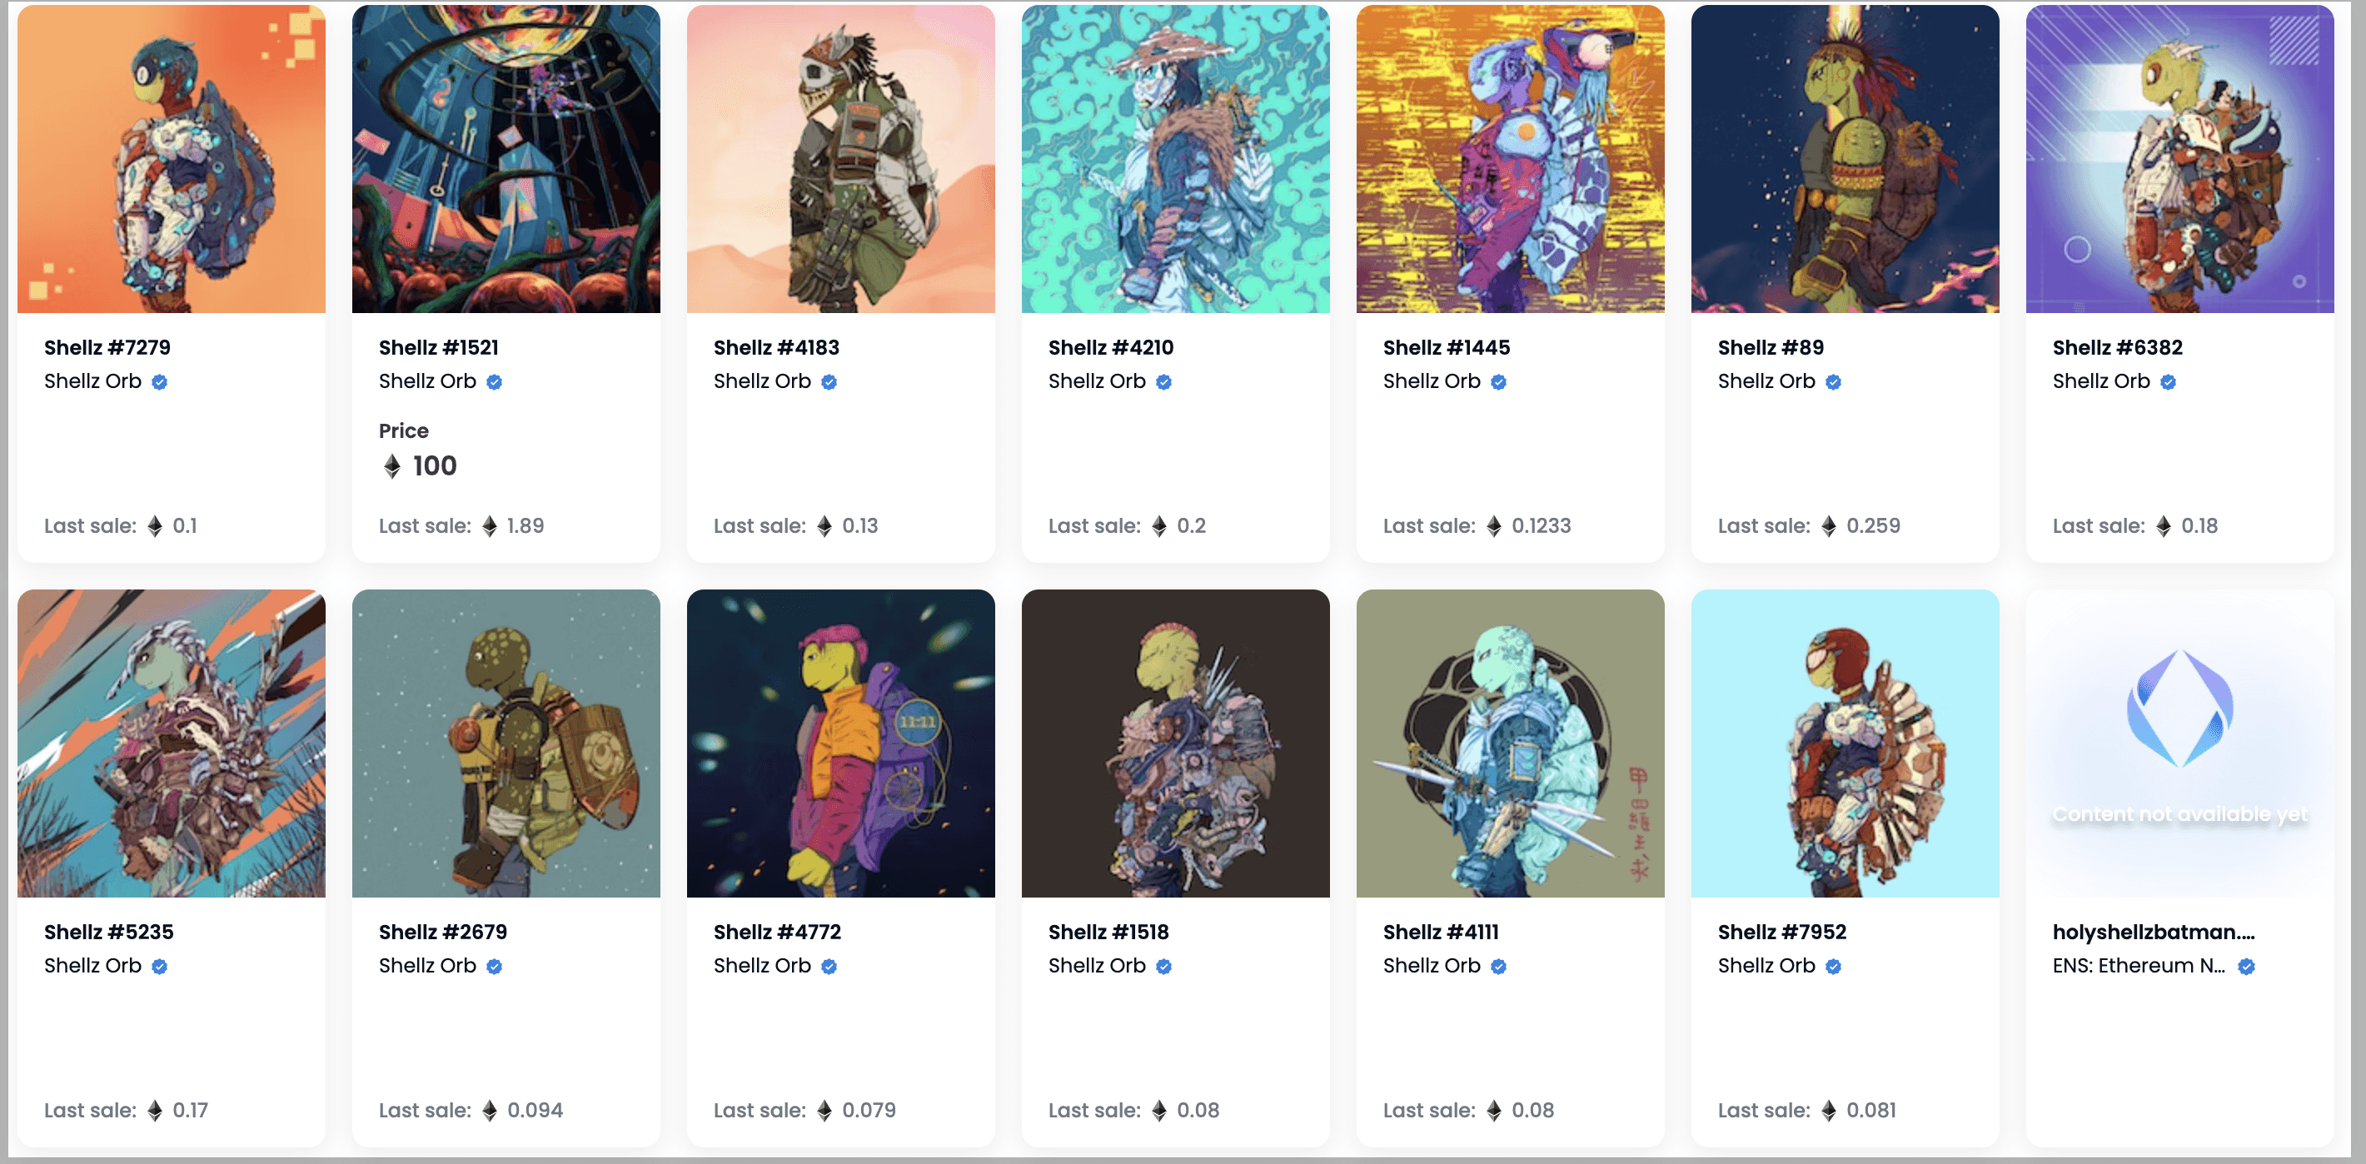This screenshot has width=2366, height=1164.
Task: Select the Shellz #4183 artwork thumbnail
Action: 840,159
